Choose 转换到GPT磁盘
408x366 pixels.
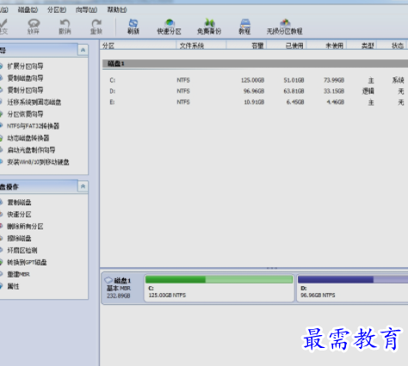[x=27, y=262]
